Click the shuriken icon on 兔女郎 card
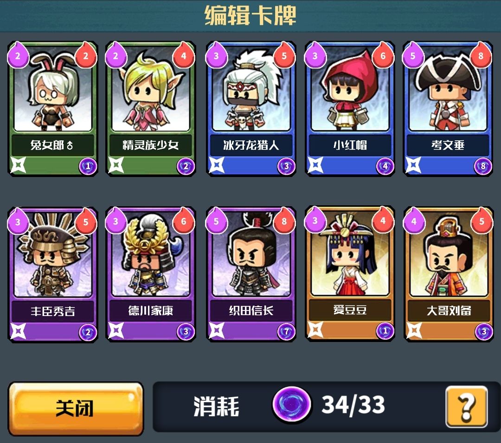Viewport: 501px width, 443px height. click(18, 165)
